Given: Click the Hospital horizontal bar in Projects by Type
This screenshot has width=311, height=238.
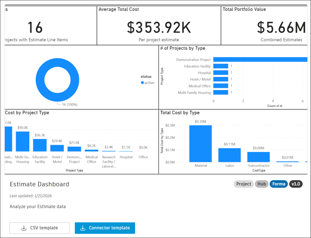Looking at the screenshot, I should [221, 73].
